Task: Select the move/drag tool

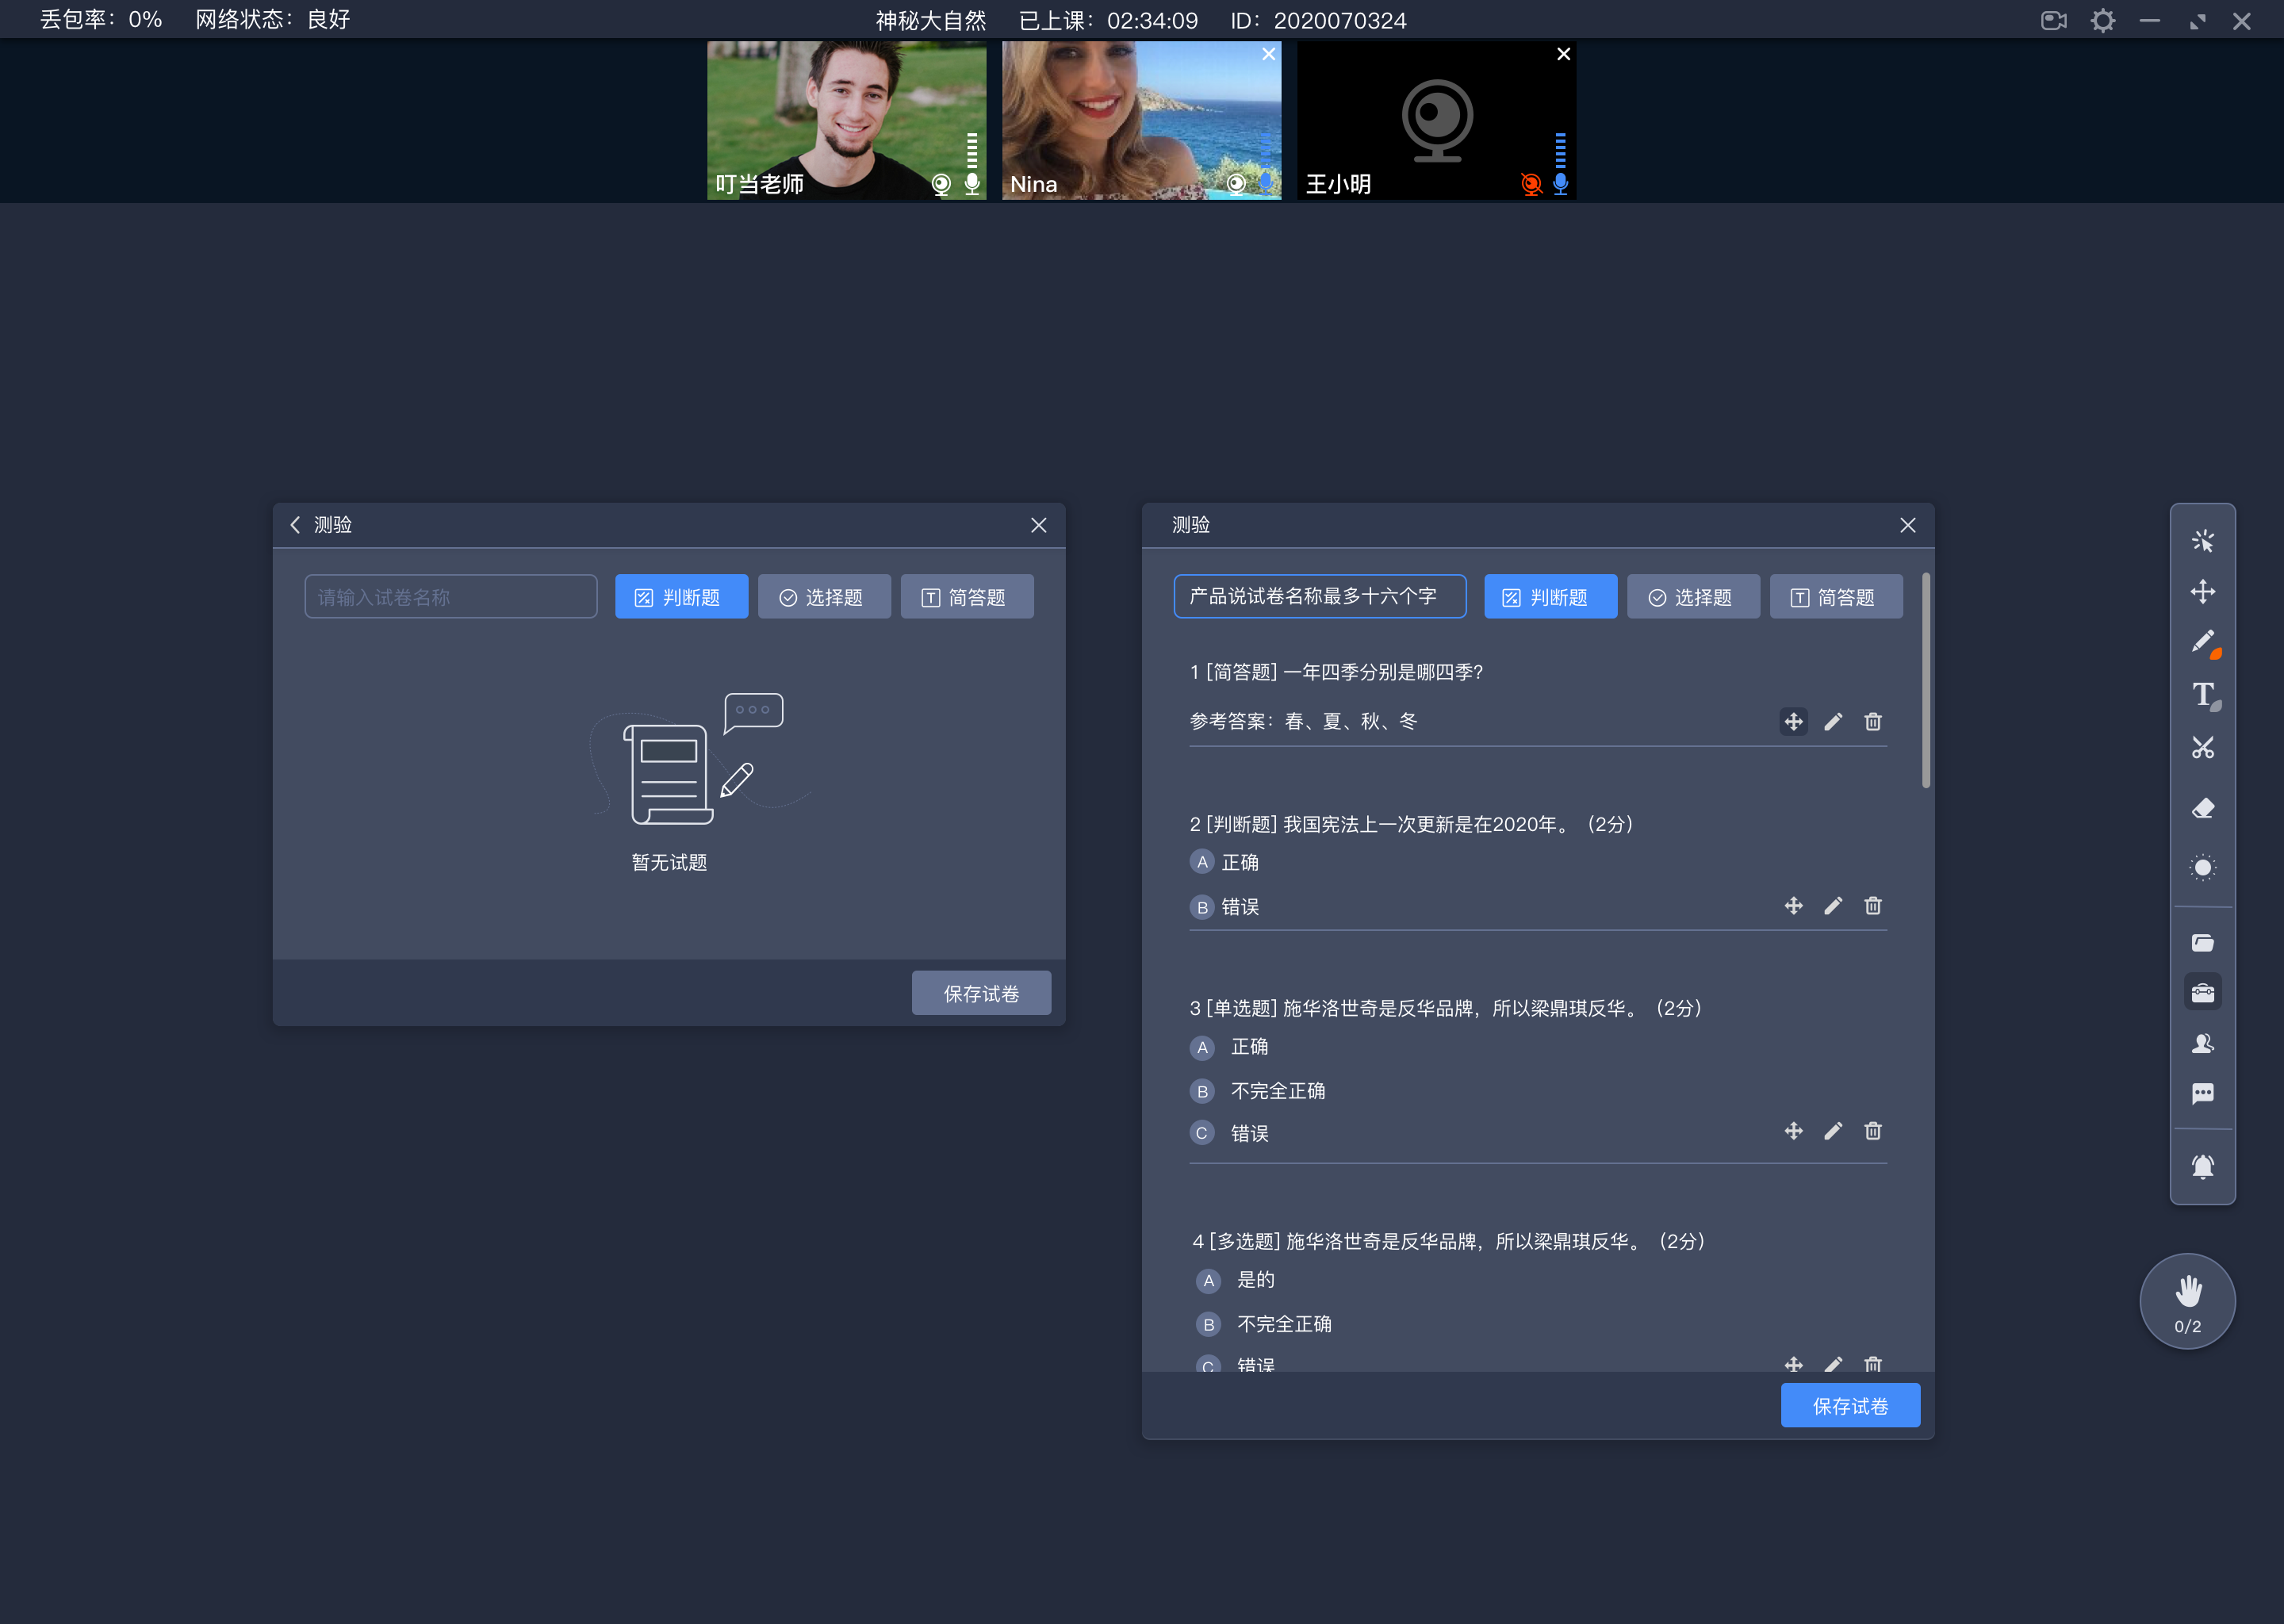Action: click(2205, 591)
